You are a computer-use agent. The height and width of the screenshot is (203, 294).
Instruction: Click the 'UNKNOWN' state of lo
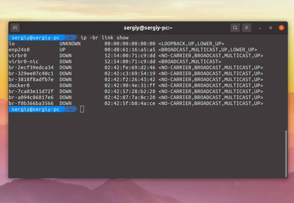coord(70,43)
